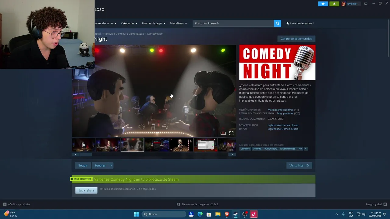The image size is (390, 219).
Task: Click Steam icon in taskbar
Action: [236, 214]
